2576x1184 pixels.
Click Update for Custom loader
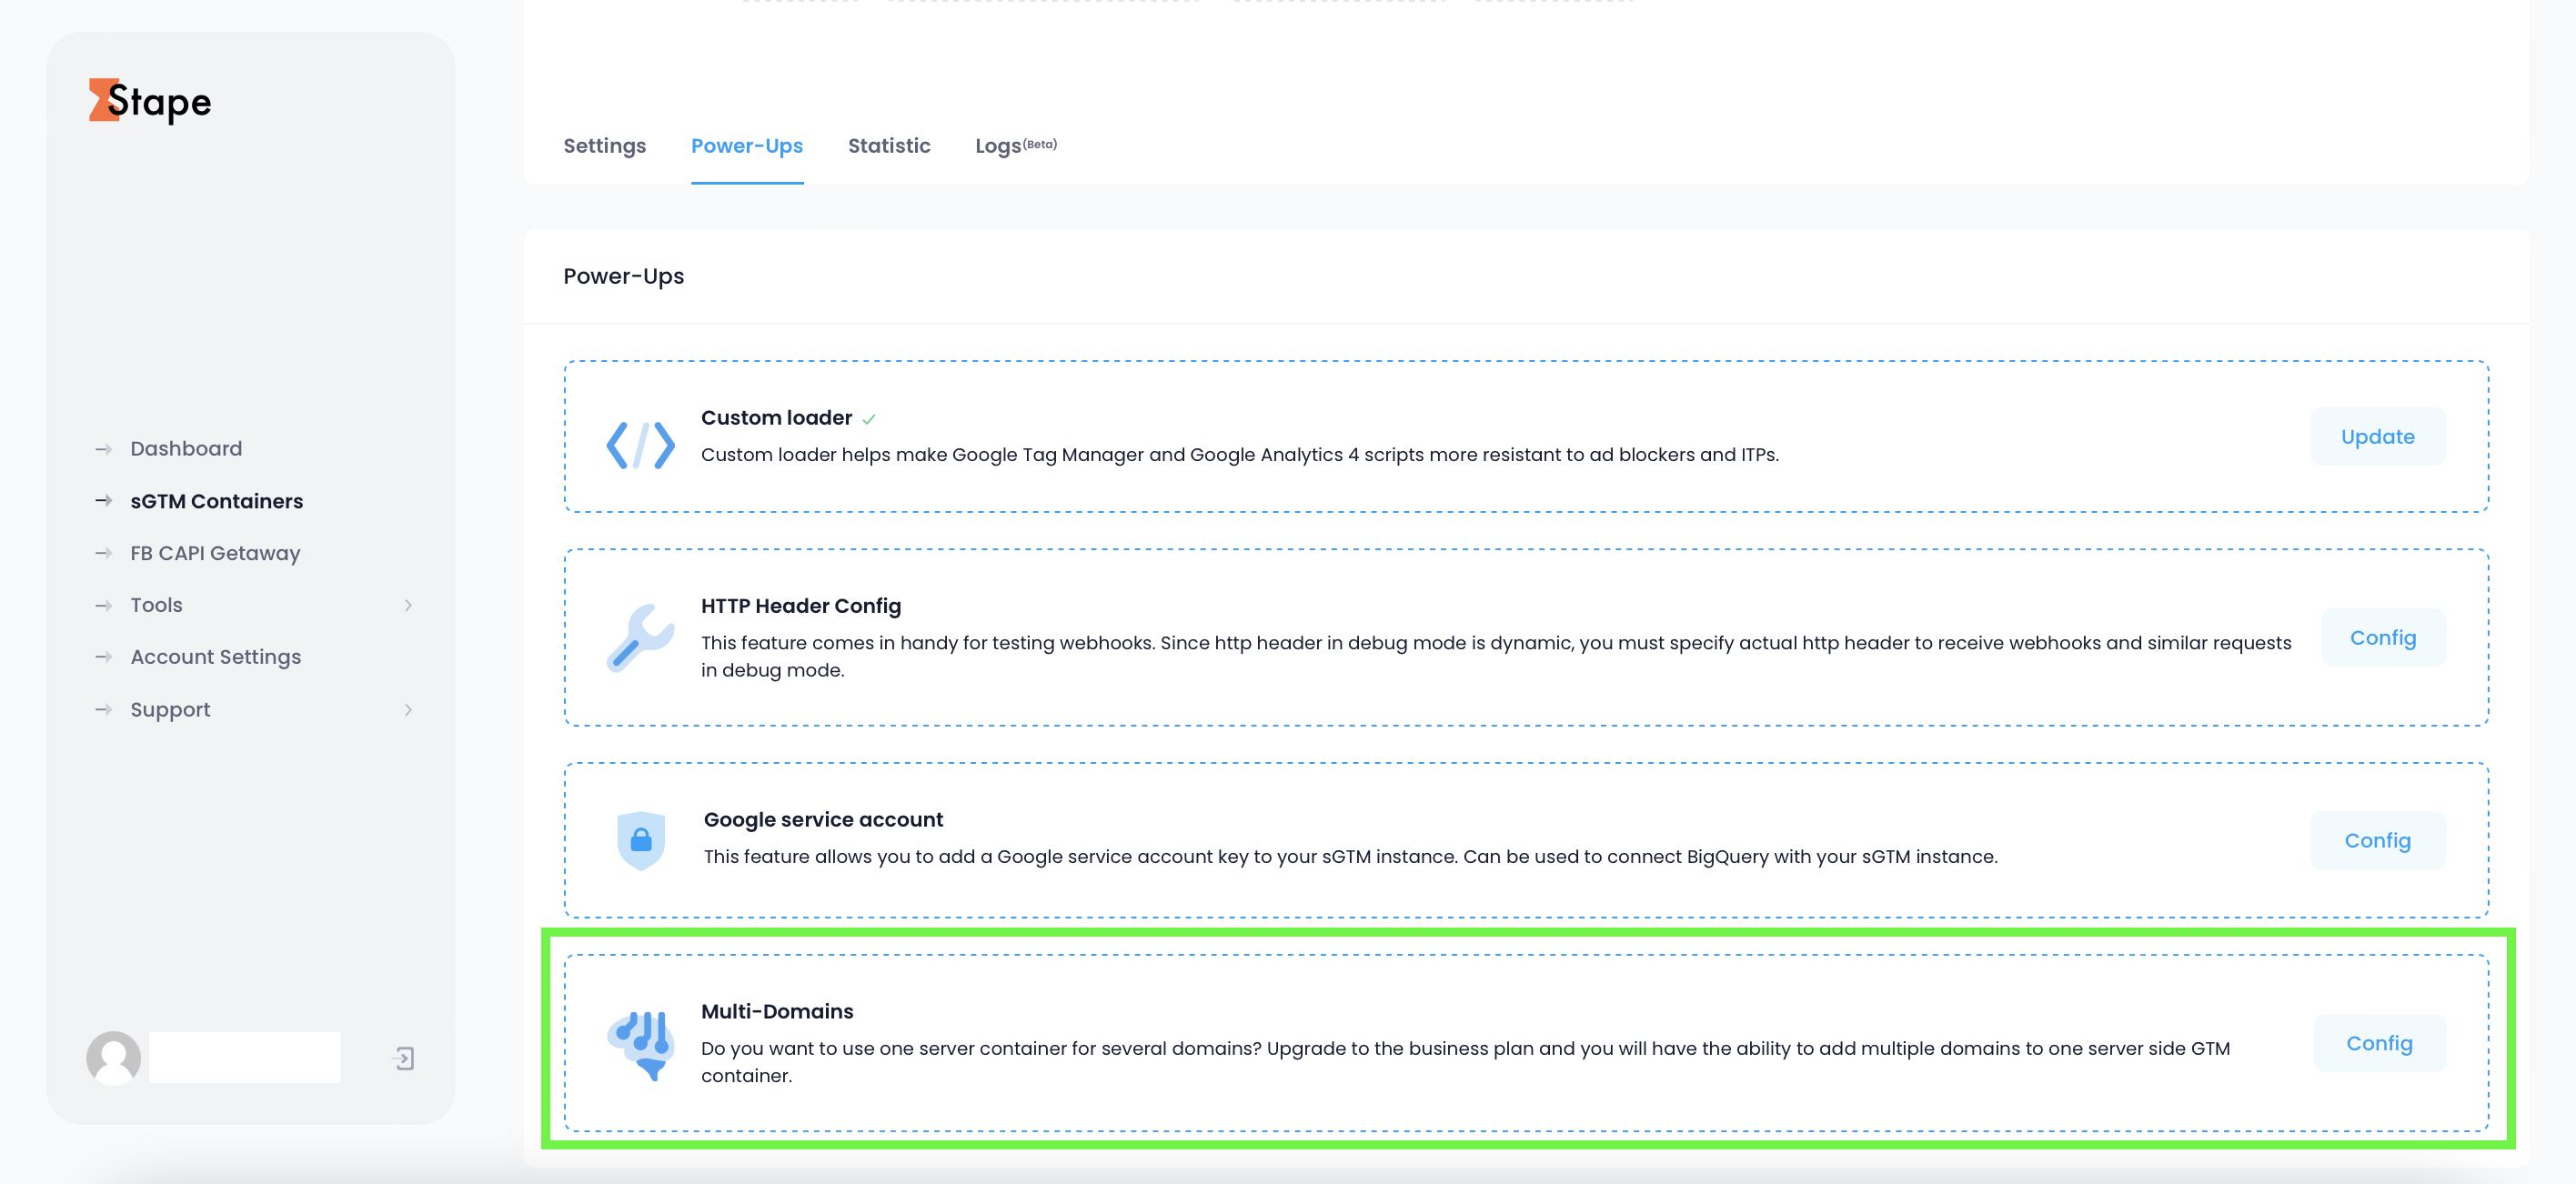pos(2377,436)
